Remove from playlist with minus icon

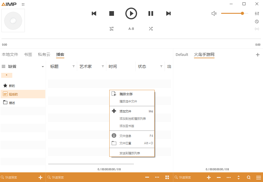pyautogui.click(x=219, y=178)
